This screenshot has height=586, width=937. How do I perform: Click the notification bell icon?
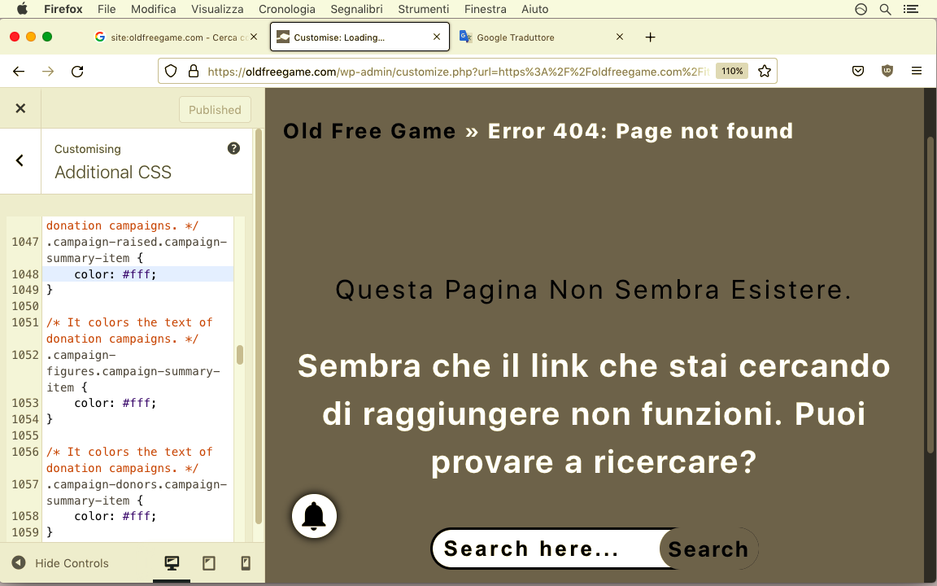[x=314, y=516]
